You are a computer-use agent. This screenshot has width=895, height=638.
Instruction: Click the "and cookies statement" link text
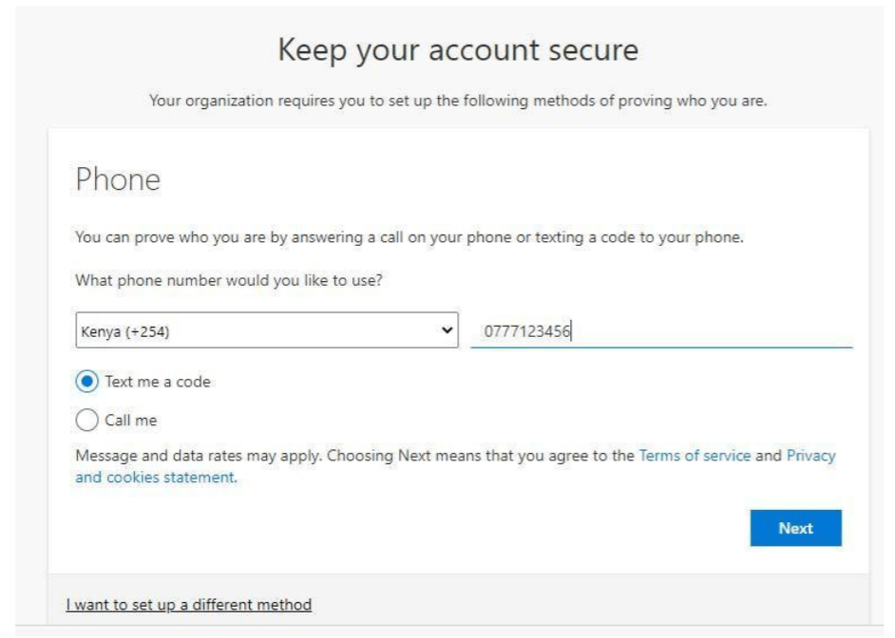click(155, 478)
